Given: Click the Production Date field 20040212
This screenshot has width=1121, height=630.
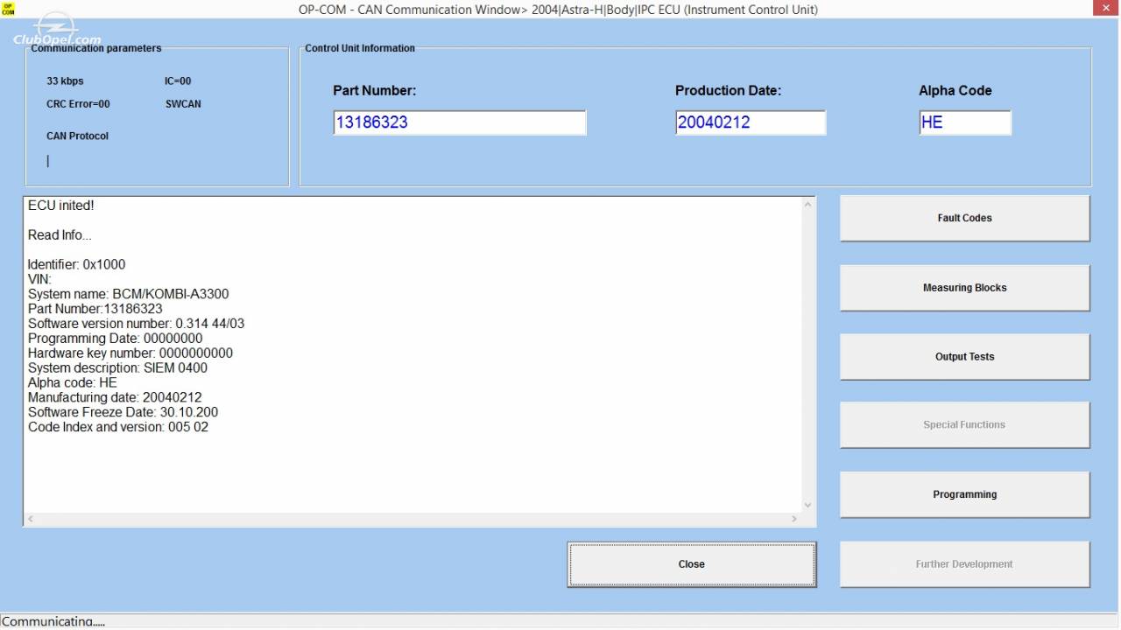Looking at the screenshot, I should pos(751,122).
